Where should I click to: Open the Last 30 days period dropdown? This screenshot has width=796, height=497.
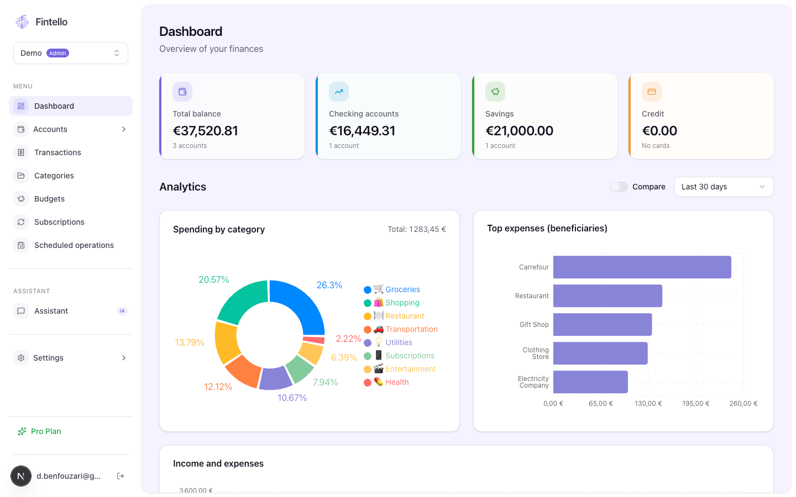[724, 187]
